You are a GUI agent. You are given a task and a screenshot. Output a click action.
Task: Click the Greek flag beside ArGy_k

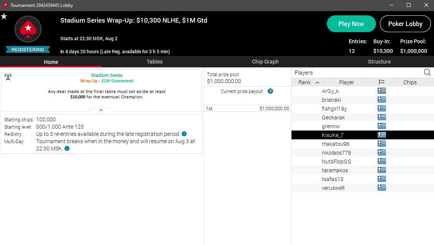click(382, 91)
